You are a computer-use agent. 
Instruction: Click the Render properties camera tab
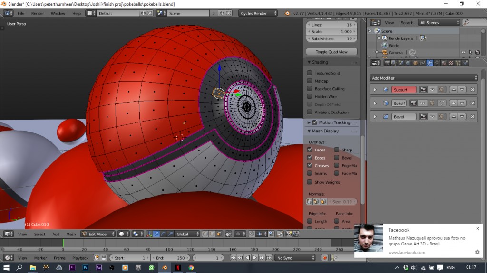click(387, 63)
